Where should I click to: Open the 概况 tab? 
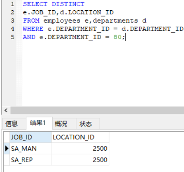click(x=64, y=124)
